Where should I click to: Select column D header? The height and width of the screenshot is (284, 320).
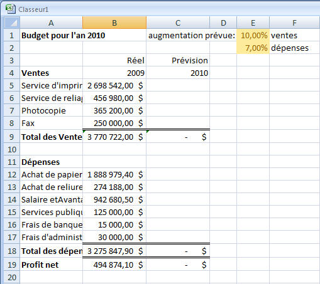pos(223,23)
